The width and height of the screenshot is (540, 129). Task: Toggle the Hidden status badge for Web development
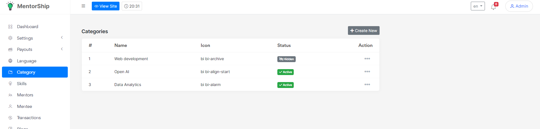tap(286, 59)
